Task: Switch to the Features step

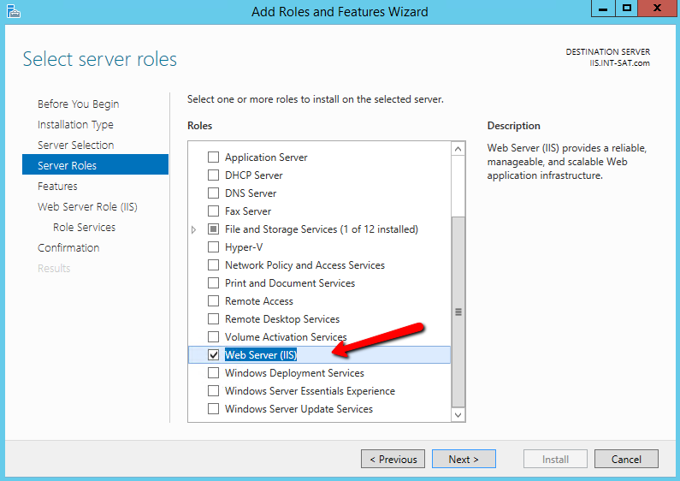Action: pos(57,187)
